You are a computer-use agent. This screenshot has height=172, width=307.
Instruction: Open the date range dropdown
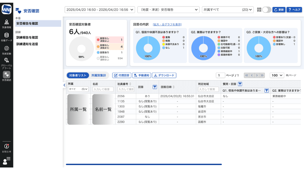pos(100,10)
